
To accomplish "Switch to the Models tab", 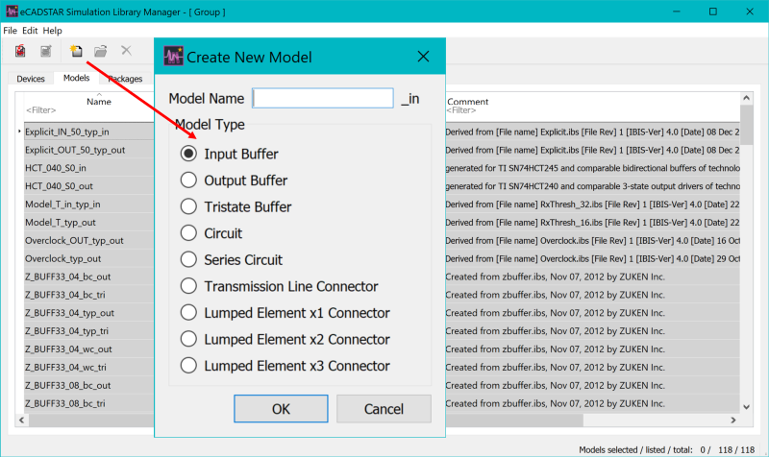I will [x=77, y=78].
